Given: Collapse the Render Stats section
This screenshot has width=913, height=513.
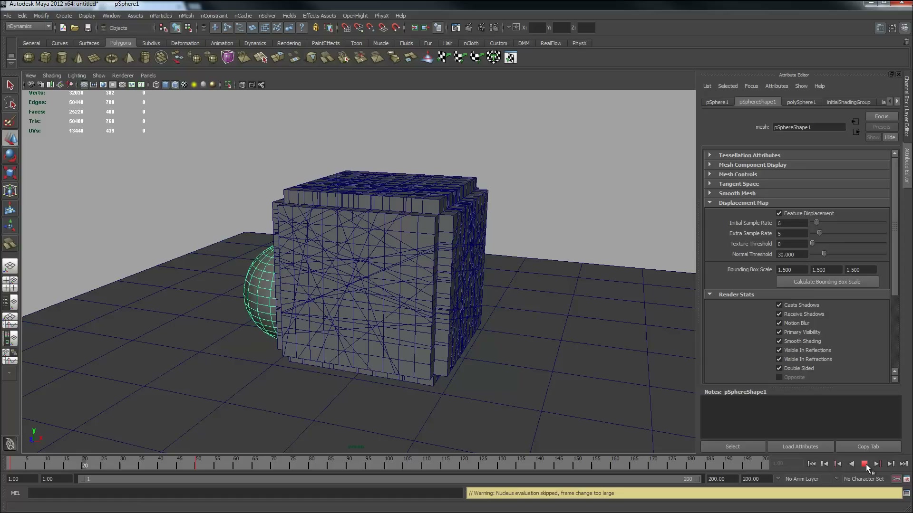Looking at the screenshot, I should (x=796, y=294).
